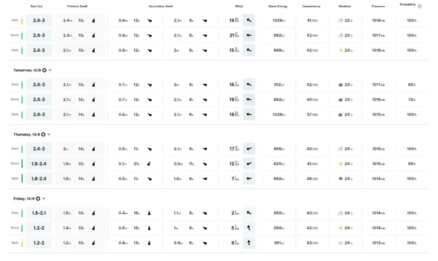The image size is (438, 261).
Task: Click Friday 6am secondary swell 16s direction icon
Action: pos(149,213)
